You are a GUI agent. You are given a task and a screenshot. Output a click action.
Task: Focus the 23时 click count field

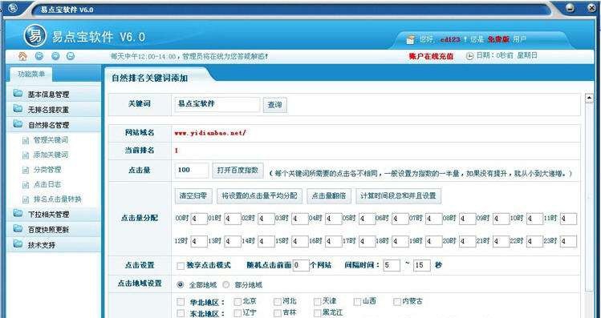tap(568, 241)
